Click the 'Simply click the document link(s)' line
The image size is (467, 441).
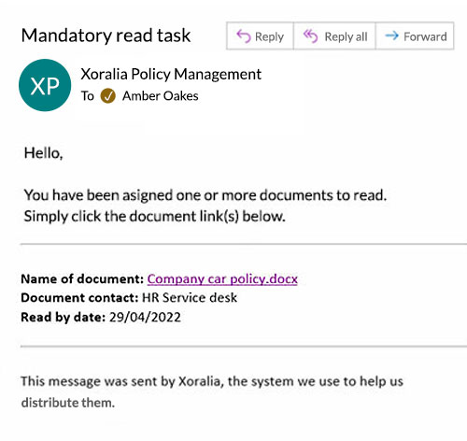pyautogui.click(x=154, y=216)
